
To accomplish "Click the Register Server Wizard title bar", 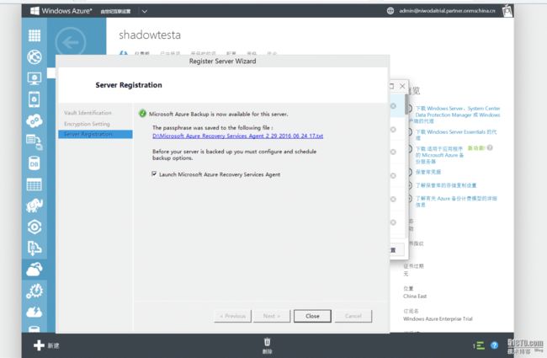I will (x=222, y=61).
